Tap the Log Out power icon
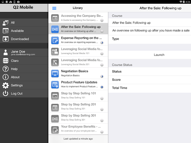 pos(6,93)
